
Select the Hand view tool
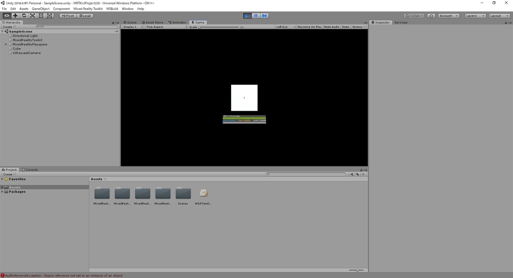7,16
